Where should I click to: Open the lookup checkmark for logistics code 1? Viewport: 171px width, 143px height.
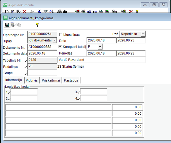9,93
